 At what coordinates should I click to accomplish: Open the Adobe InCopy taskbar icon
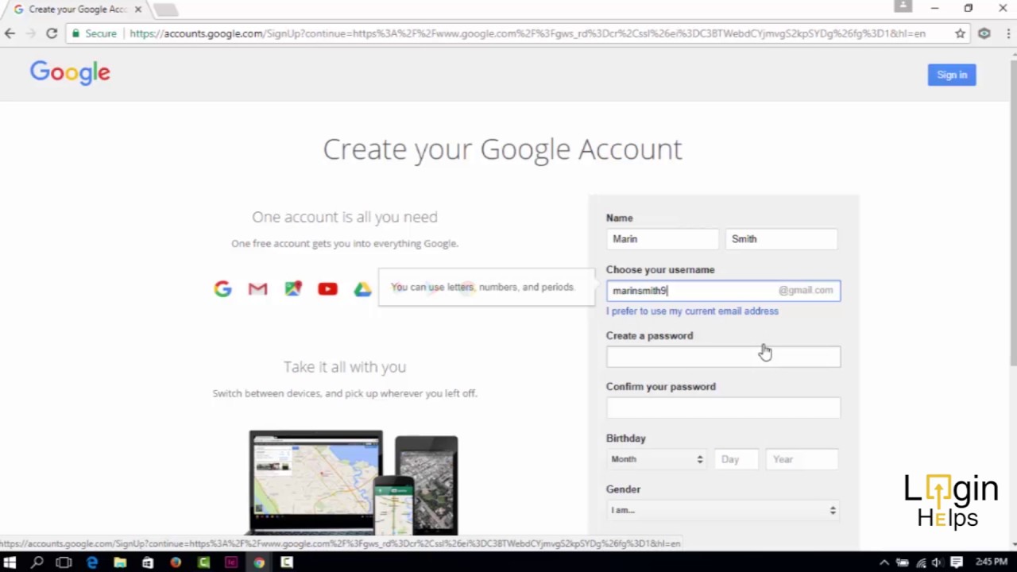(x=231, y=562)
